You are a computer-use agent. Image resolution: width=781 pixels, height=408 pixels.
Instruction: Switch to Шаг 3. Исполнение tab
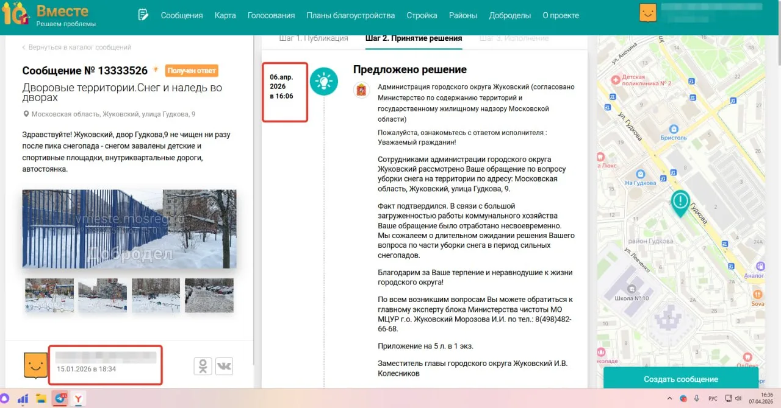514,38
